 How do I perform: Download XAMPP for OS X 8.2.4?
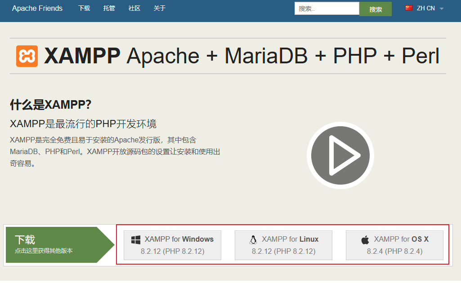pos(394,245)
